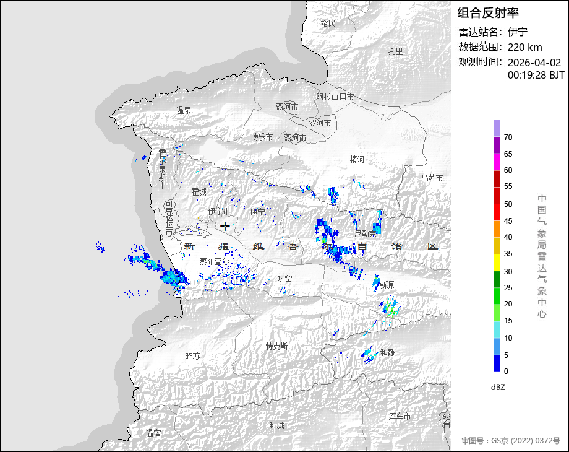Click the 温宿 map label
This screenshot has width=569, height=452.
153,433
